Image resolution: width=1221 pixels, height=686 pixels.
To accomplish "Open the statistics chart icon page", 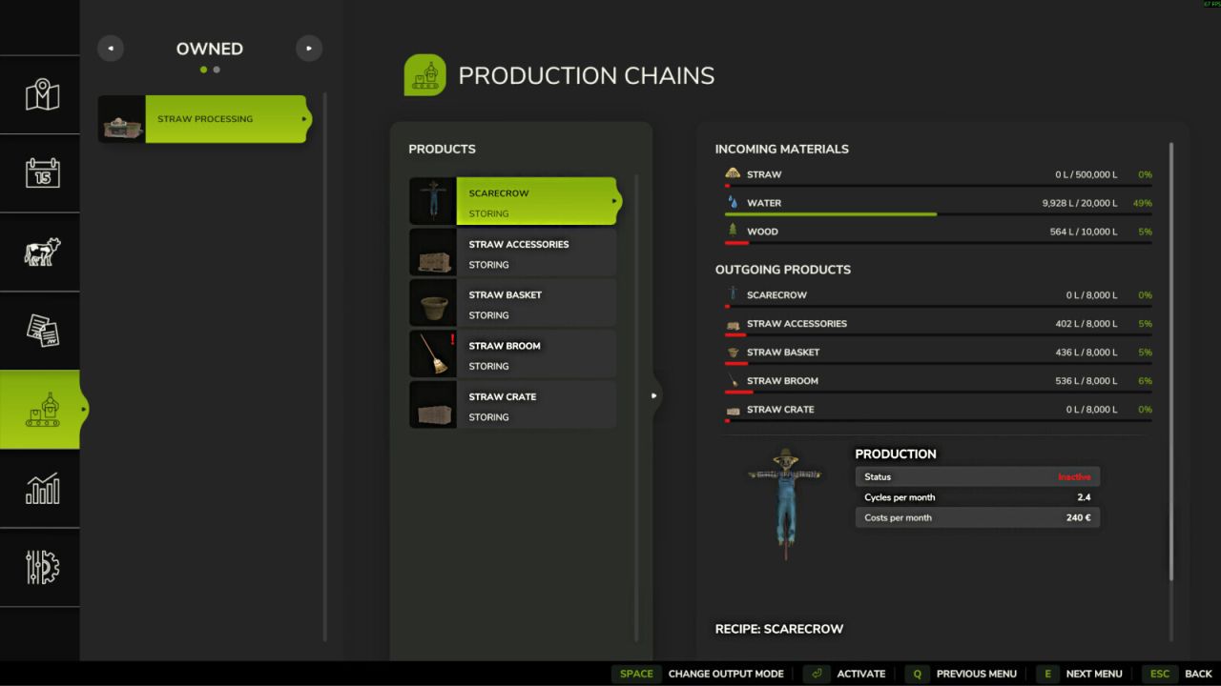I will tap(41, 489).
